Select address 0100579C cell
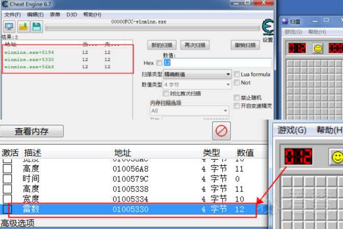343x229 pixels. pos(130,179)
